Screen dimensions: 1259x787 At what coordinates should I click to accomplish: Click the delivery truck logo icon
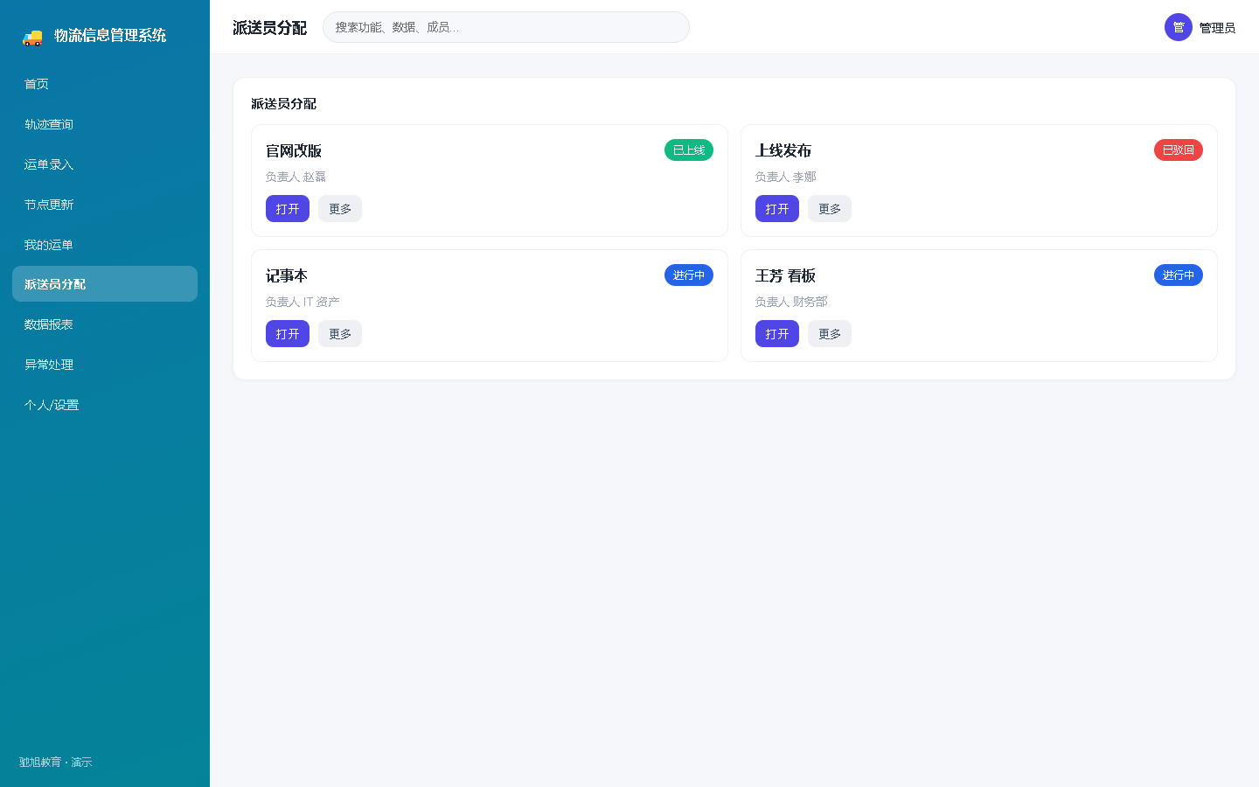32,37
